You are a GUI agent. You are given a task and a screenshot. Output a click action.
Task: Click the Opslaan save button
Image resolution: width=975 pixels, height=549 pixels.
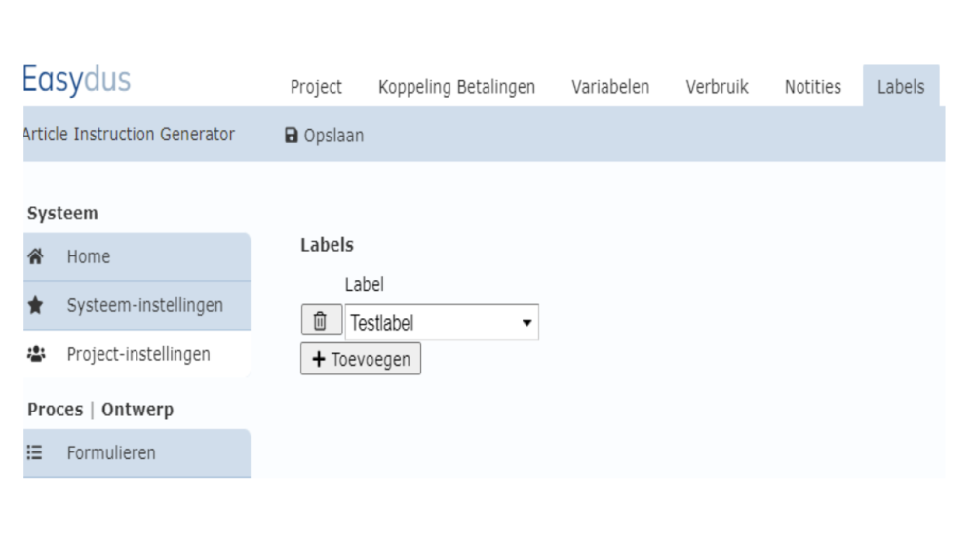coord(325,136)
